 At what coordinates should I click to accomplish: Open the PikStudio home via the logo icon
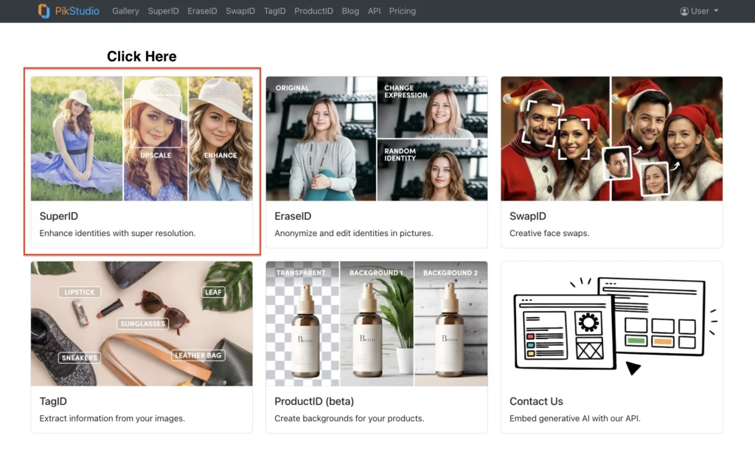pos(44,10)
